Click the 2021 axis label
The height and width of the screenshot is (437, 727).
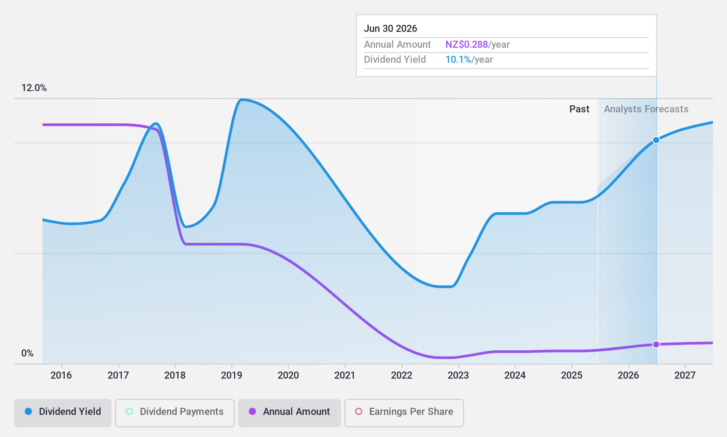click(x=345, y=376)
